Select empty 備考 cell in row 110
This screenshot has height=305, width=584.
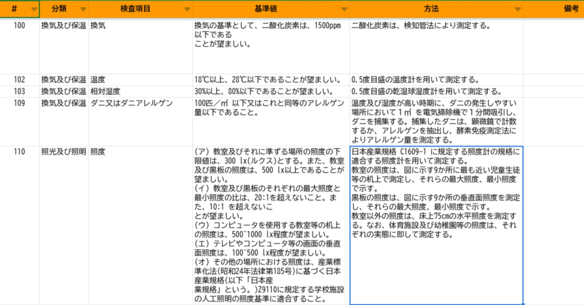click(x=554, y=225)
